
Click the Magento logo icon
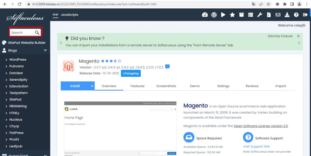click(68, 66)
